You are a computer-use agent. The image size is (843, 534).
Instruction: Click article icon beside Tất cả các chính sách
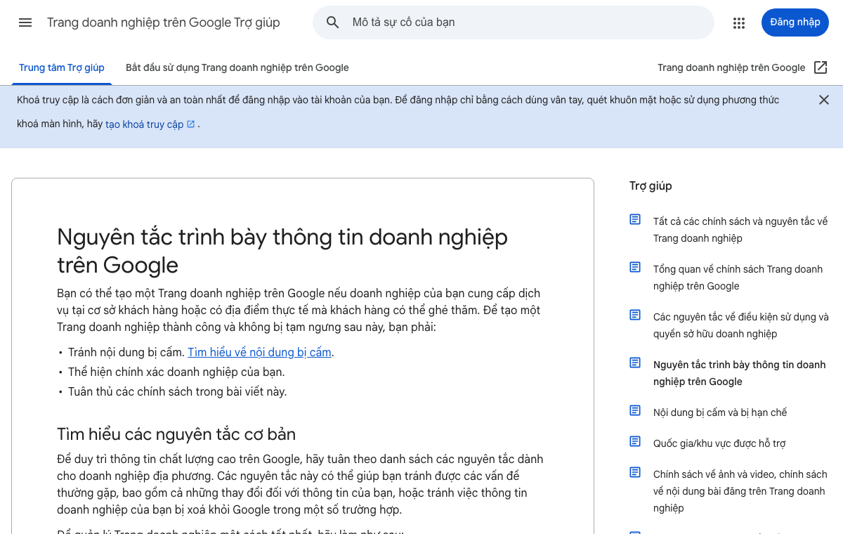pos(635,219)
